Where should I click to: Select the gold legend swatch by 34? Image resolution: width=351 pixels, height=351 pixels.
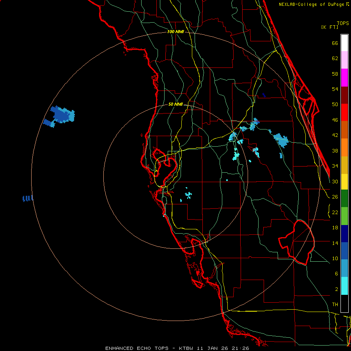(344, 165)
